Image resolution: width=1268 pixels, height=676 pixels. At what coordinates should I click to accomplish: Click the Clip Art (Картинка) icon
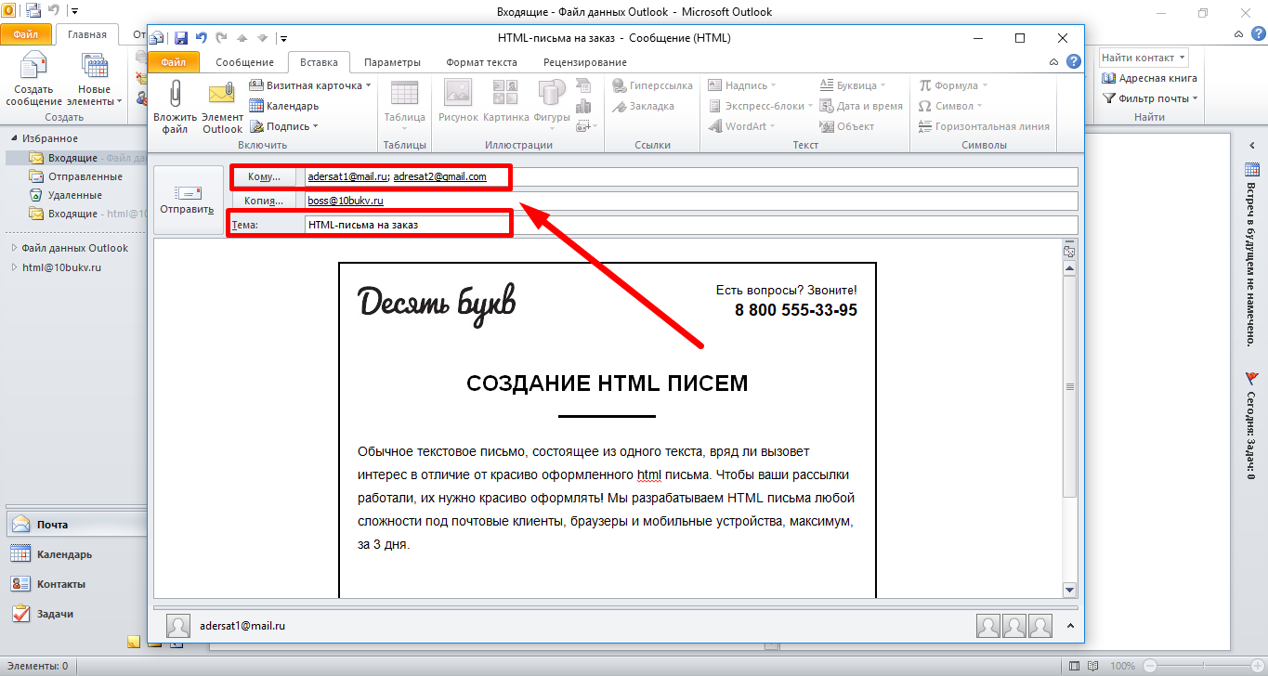(x=505, y=100)
